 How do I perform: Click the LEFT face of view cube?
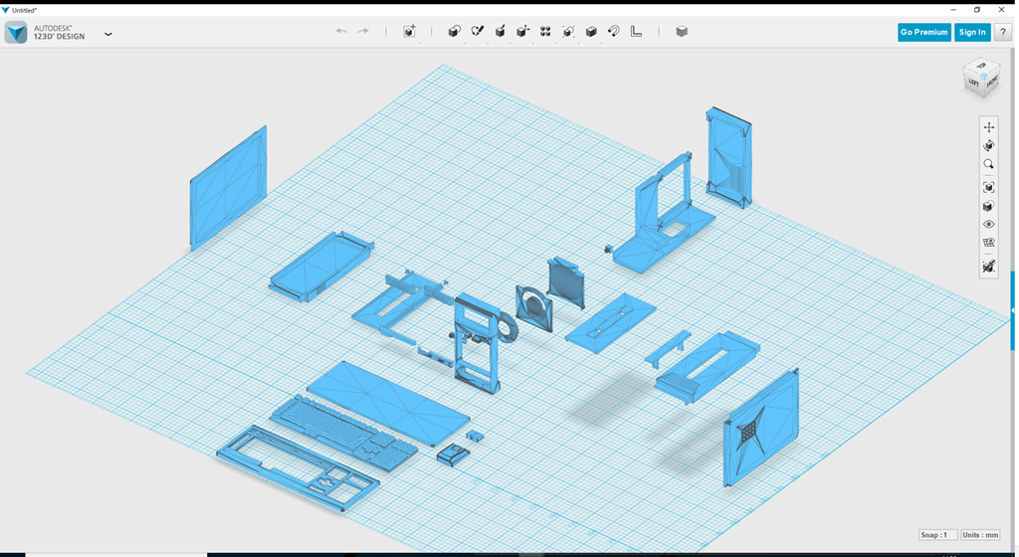point(974,84)
